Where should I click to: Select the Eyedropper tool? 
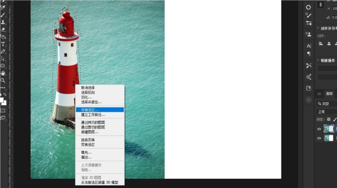(x=3, y=7)
